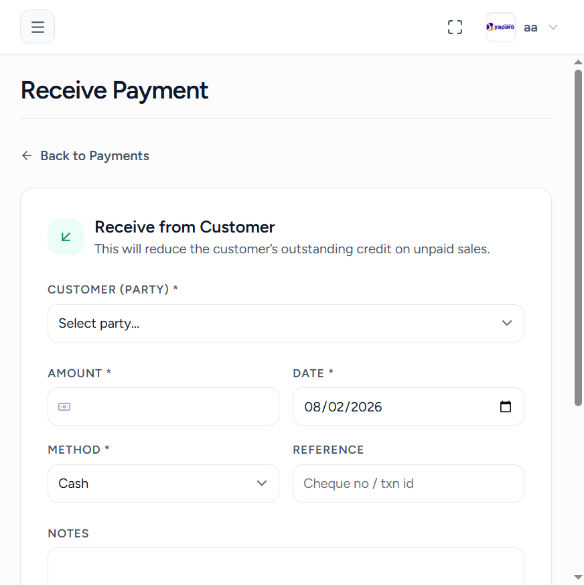Click the green receive arrow icon
Image resolution: width=584 pixels, height=585 pixels.
(66, 237)
